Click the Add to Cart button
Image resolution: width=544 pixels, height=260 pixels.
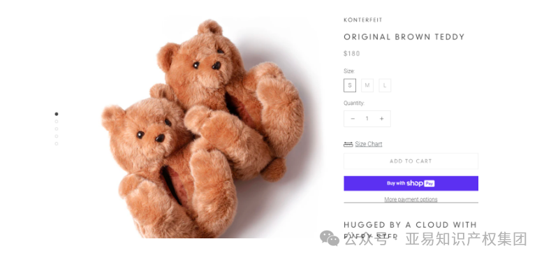pos(411,161)
